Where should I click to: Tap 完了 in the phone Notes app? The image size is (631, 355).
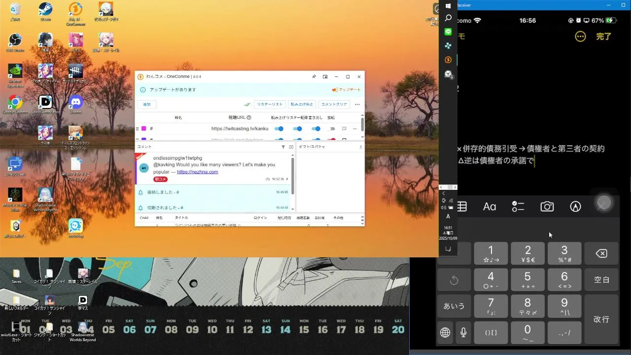[x=603, y=36]
